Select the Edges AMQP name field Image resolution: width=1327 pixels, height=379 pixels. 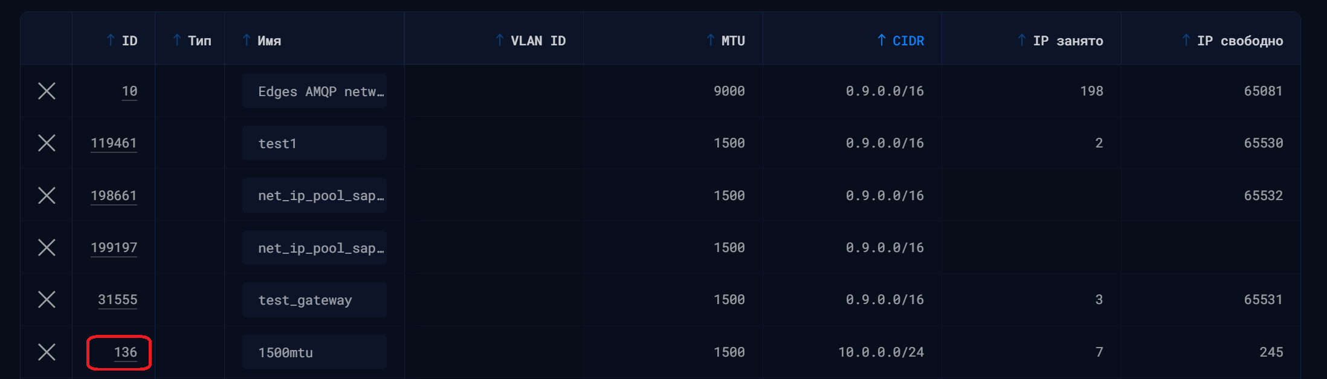coord(314,91)
